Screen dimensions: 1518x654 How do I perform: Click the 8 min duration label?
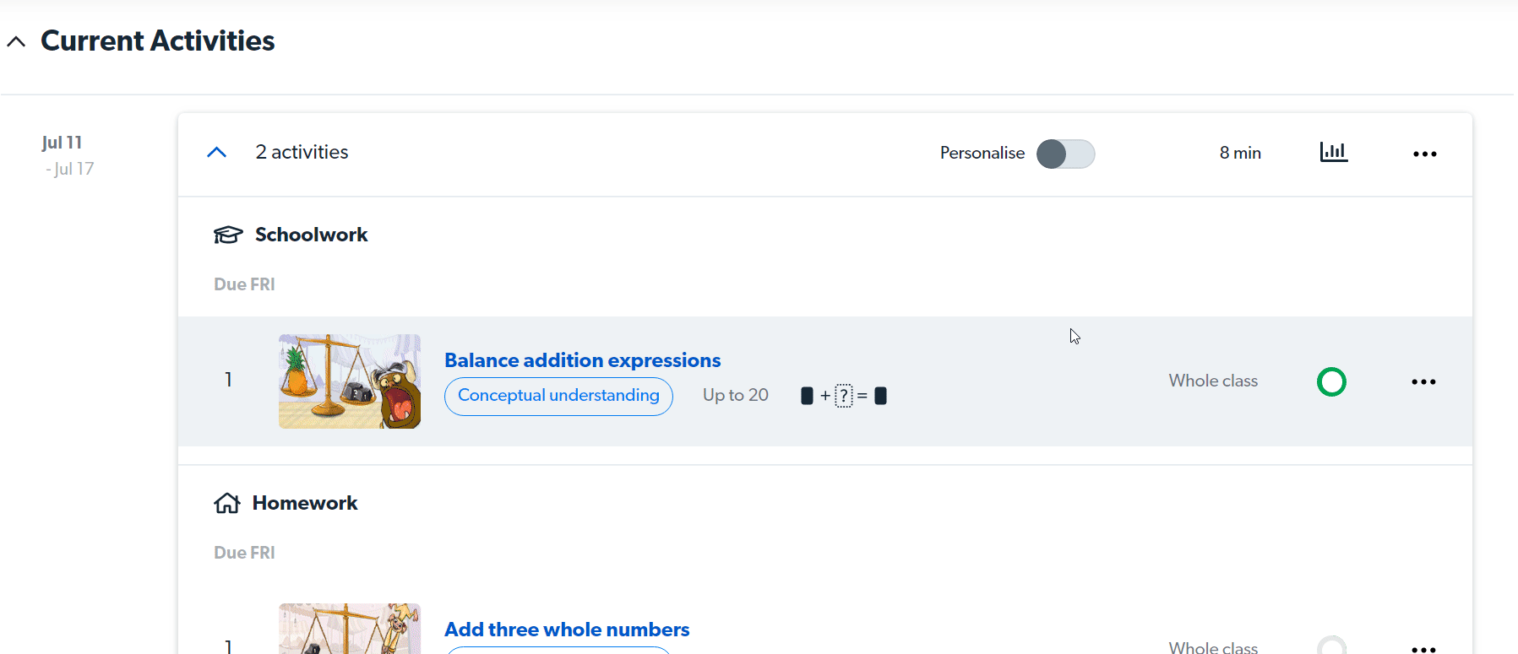[1239, 153]
